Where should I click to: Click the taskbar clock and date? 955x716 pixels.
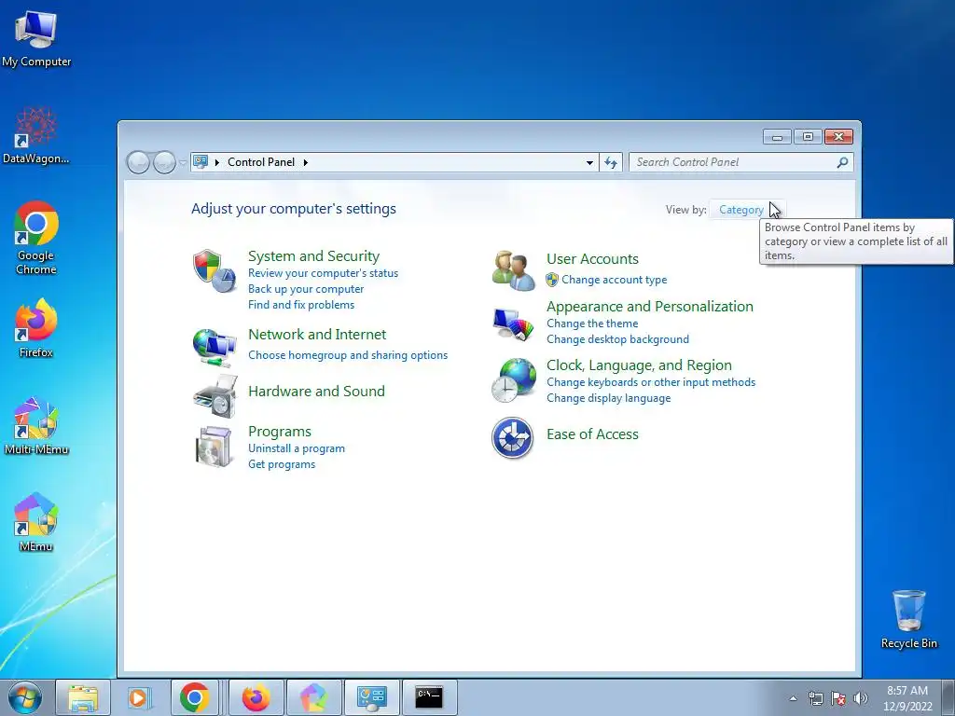907,698
